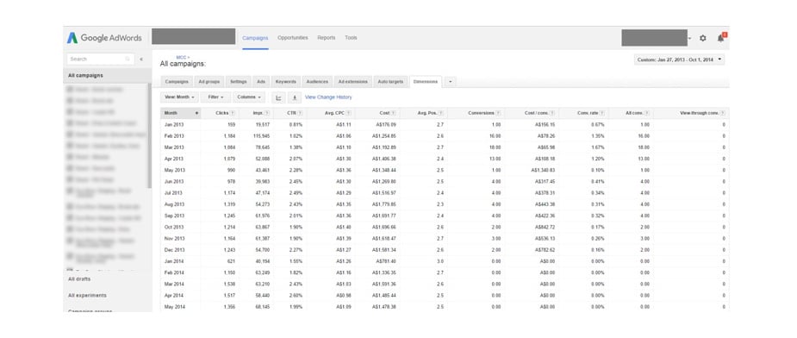The image size is (797, 338).
Task: Click the Dec 2013 month cell
Action: point(174,250)
